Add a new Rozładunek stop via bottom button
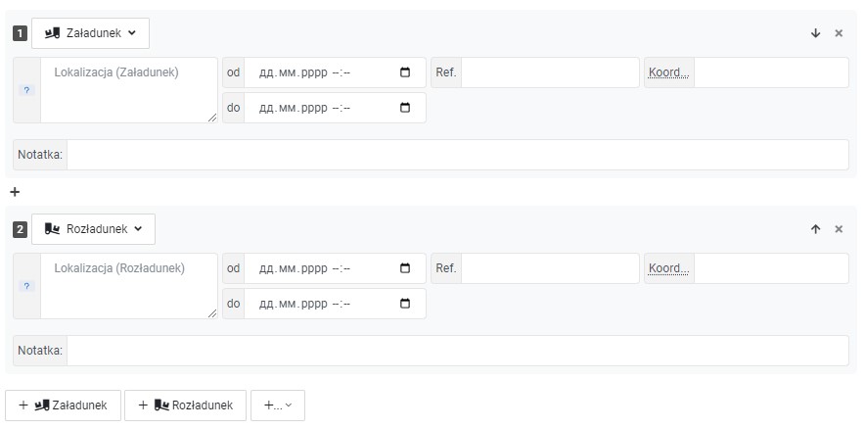The height and width of the screenshot is (429, 865). [x=185, y=405]
